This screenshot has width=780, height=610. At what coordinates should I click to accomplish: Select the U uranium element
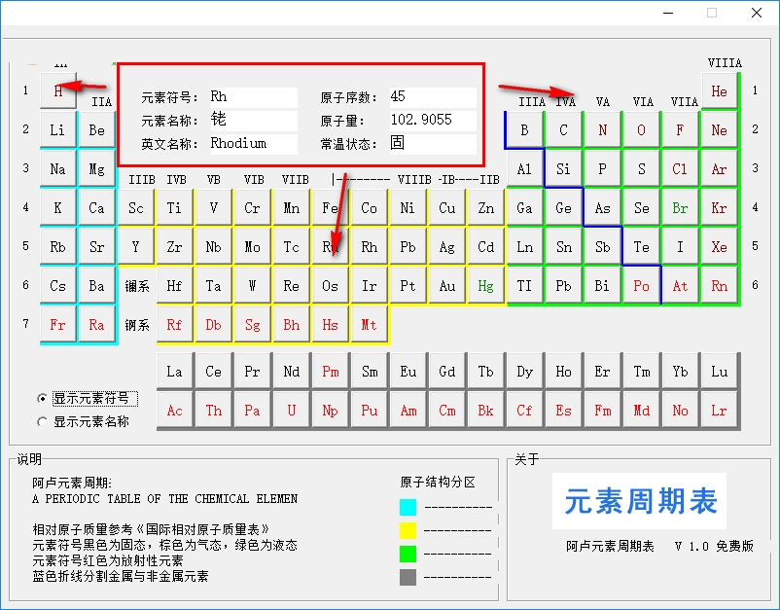(291, 411)
